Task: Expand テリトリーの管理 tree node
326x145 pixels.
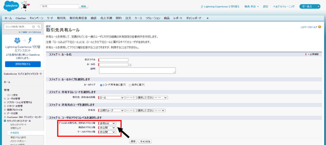Action: [5, 106]
